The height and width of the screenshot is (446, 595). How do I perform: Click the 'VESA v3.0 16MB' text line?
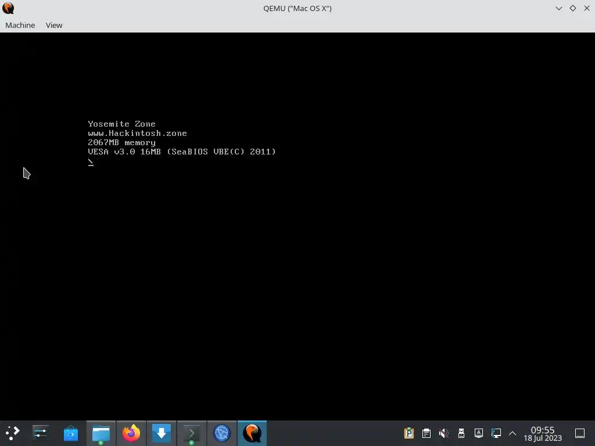(182, 152)
